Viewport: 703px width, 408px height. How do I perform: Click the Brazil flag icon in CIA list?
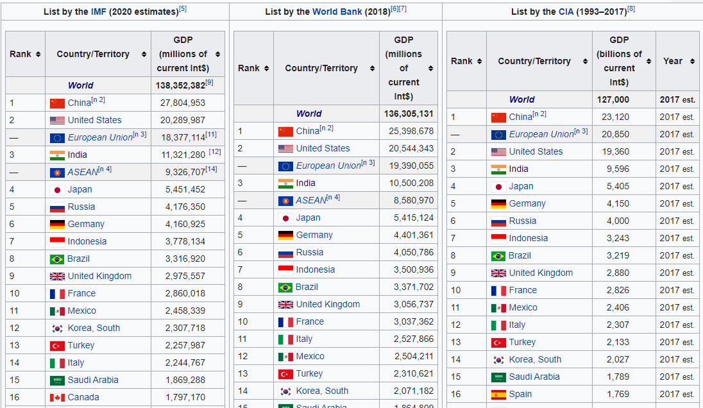[498, 256]
